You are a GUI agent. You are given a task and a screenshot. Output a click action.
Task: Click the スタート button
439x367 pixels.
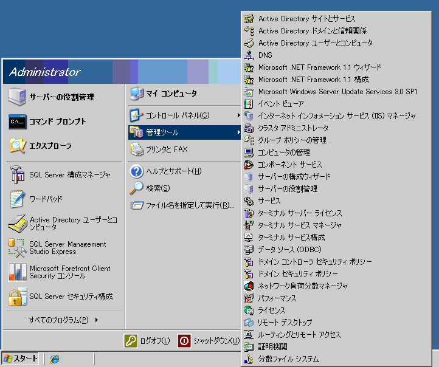[20, 358]
